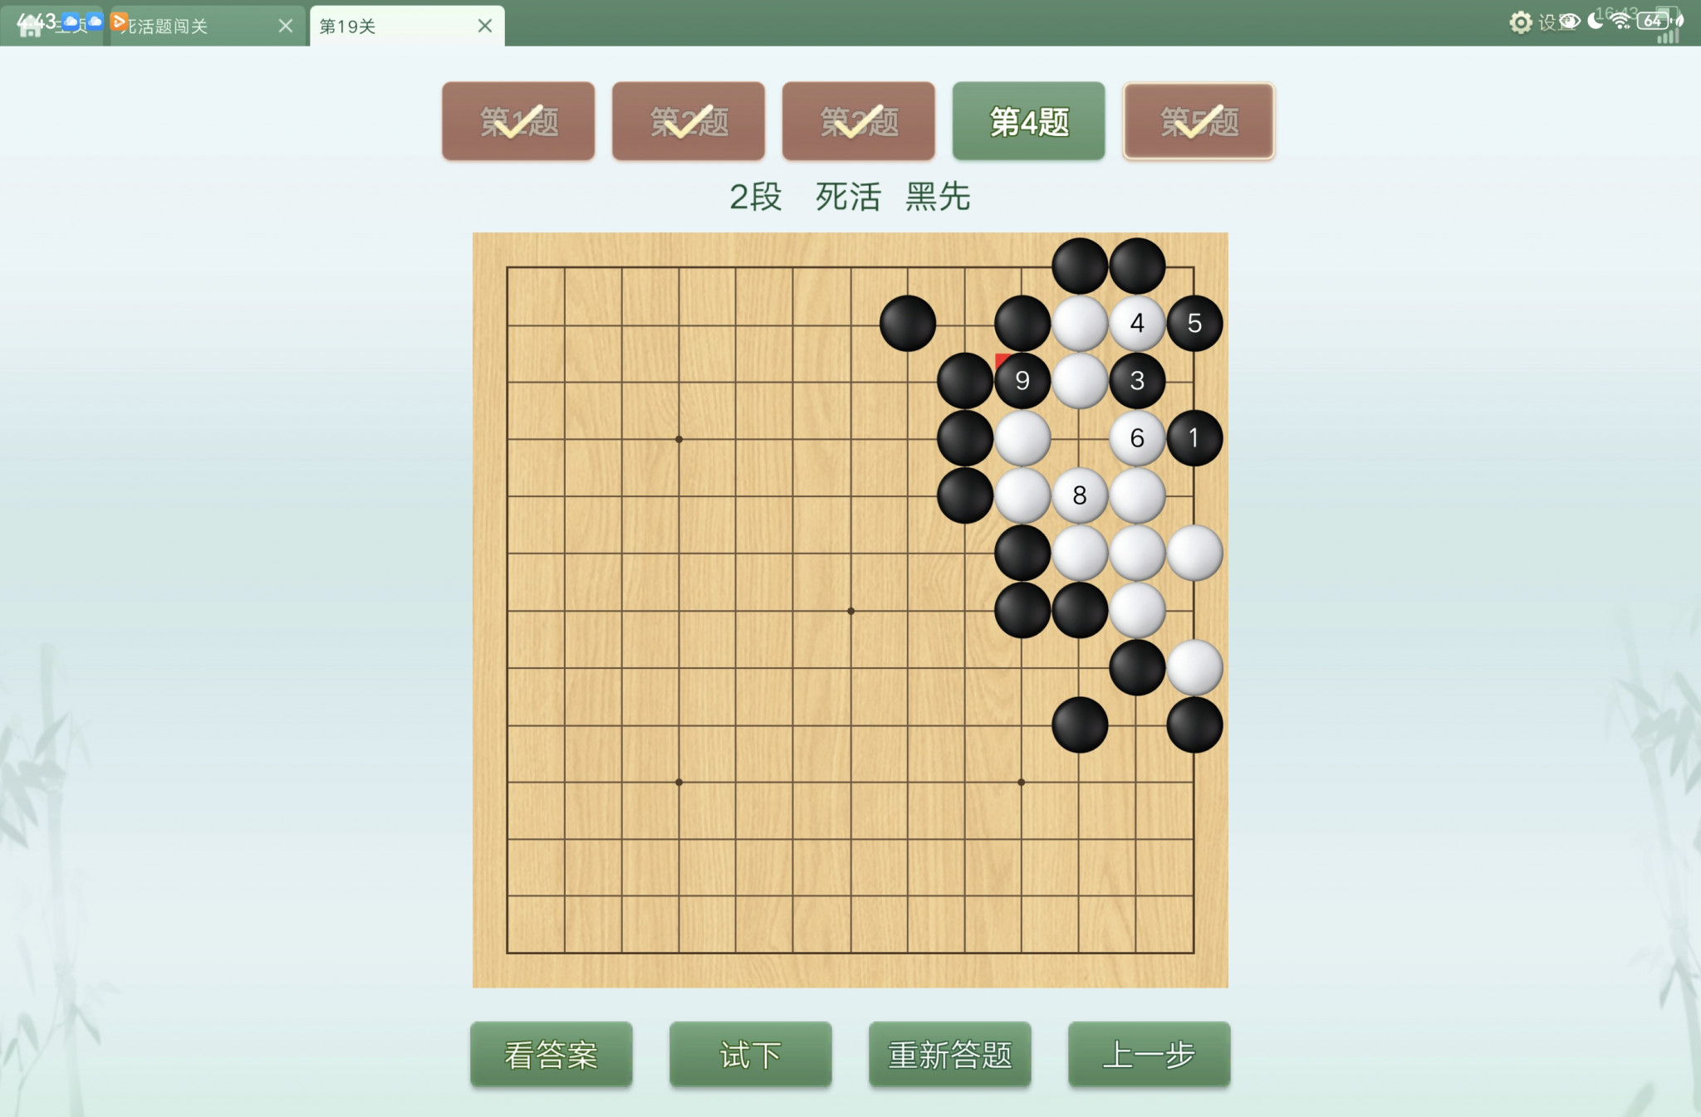The image size is (1701, 1117).
Task: Close the 第19关 tab
Action: coord(485,26)
